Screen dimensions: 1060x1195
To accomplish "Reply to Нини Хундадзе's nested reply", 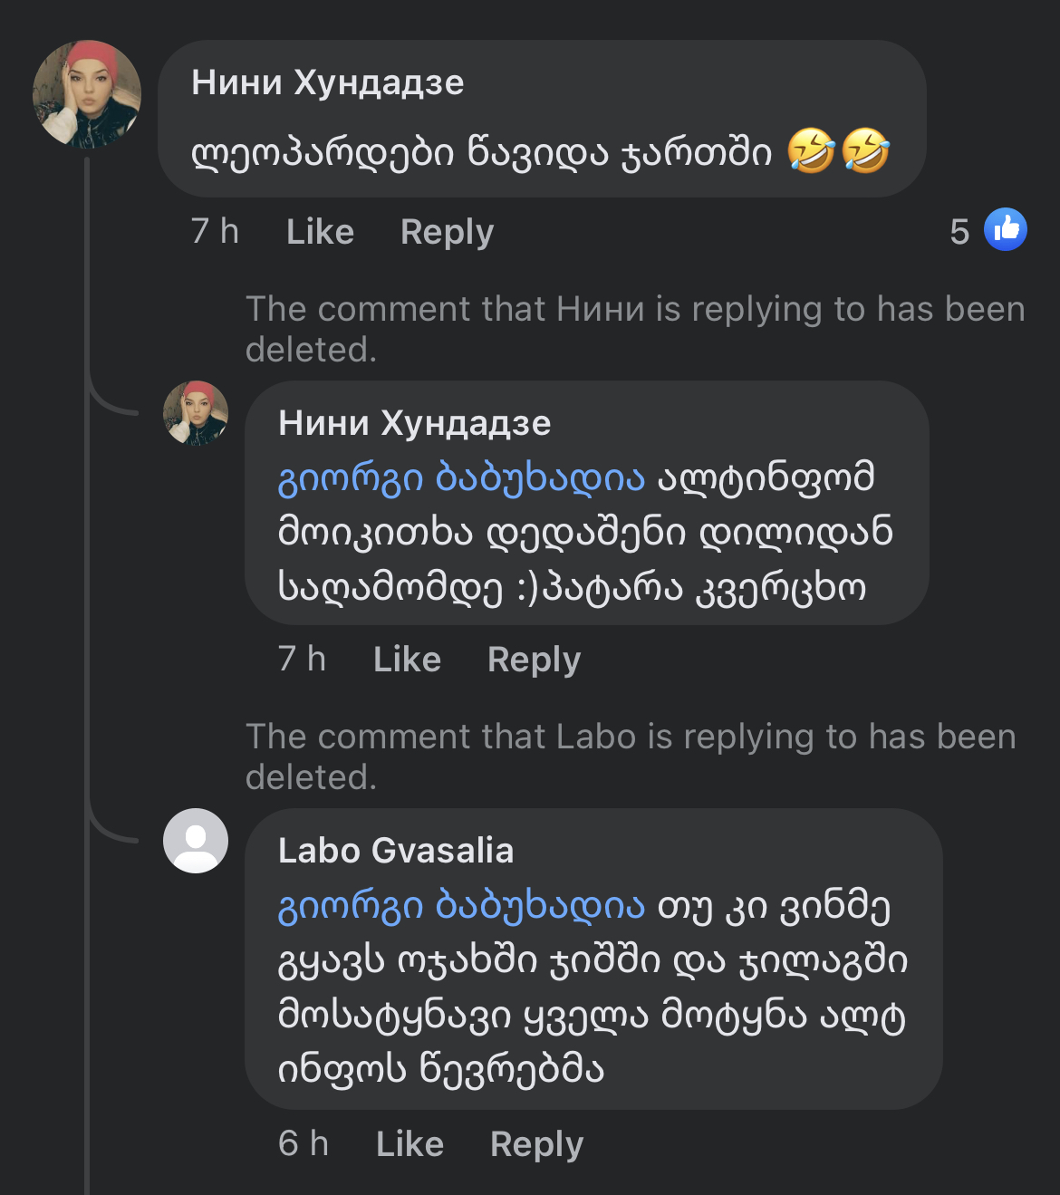I will (x=534, y=660).
